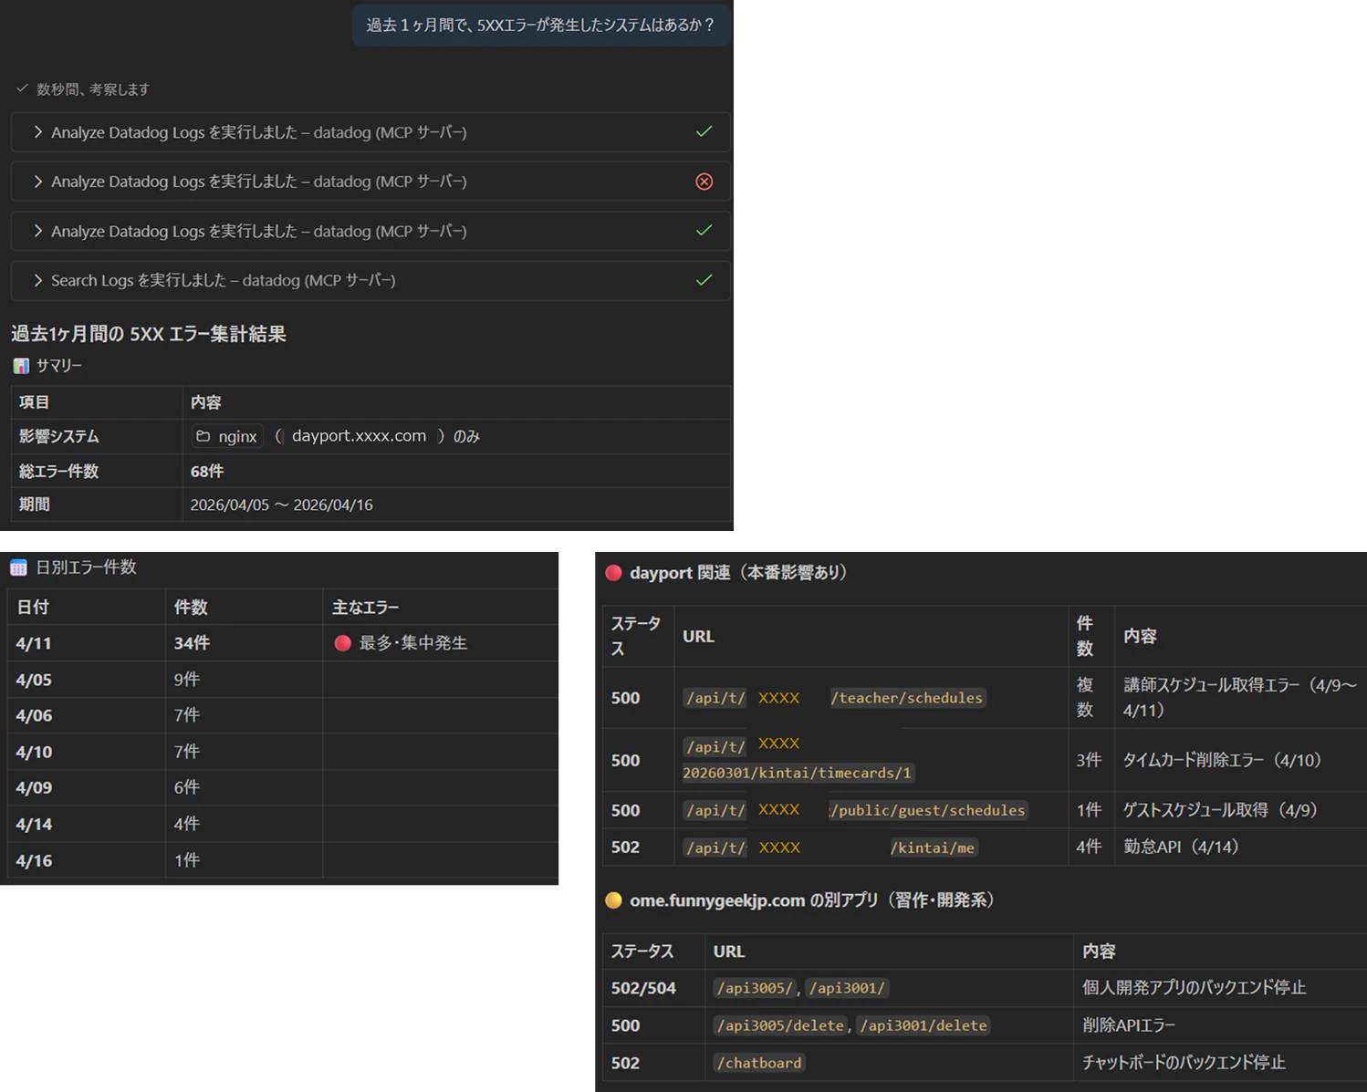The image size is (1367, 1092).
Task: Click the /public/guest/schedules URL code
Action: 928,810
